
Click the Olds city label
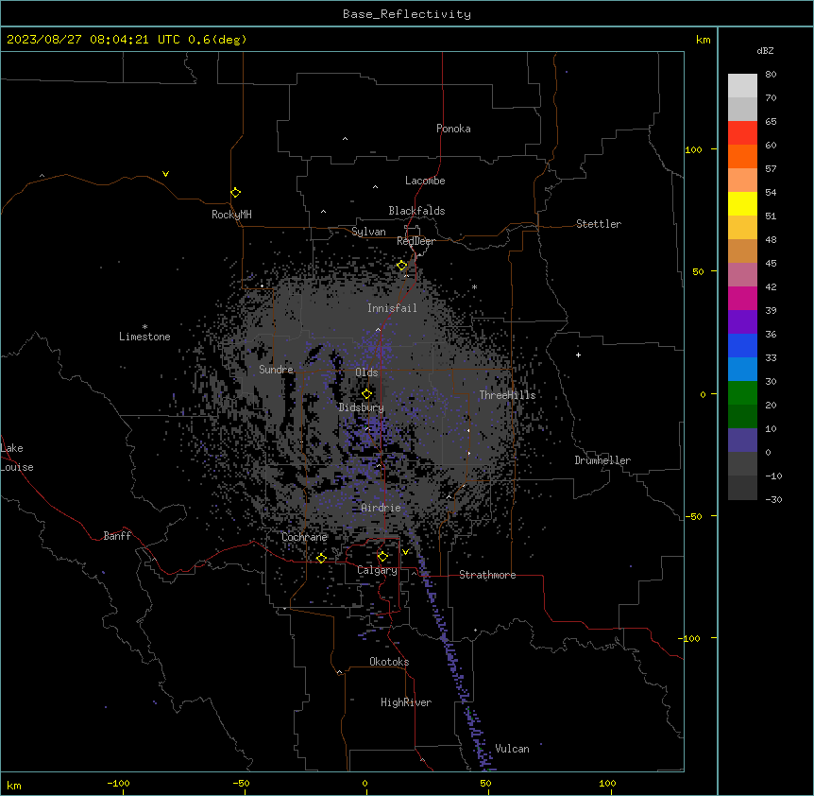[366, 372]
